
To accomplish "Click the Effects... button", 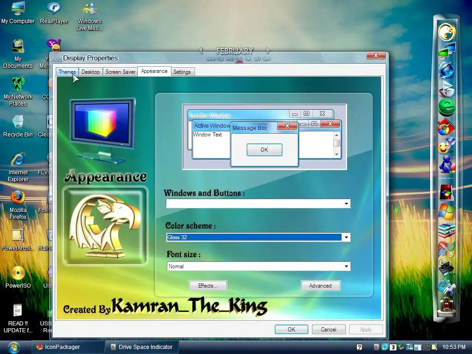I will click(208, 286).
